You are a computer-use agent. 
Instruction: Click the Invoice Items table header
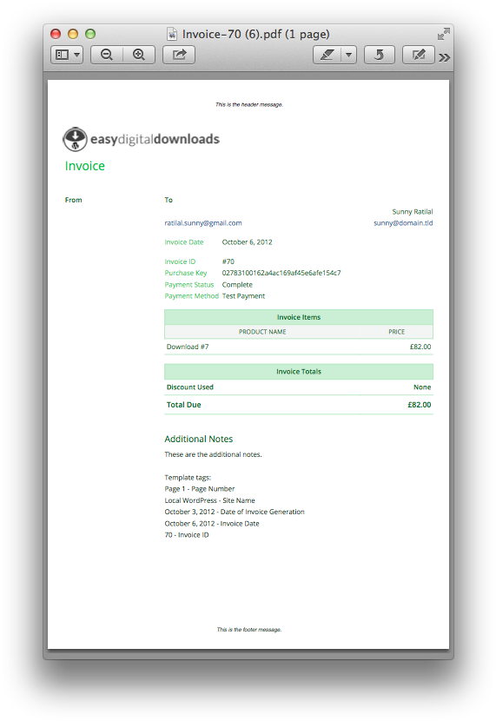[x=299, y=317]
